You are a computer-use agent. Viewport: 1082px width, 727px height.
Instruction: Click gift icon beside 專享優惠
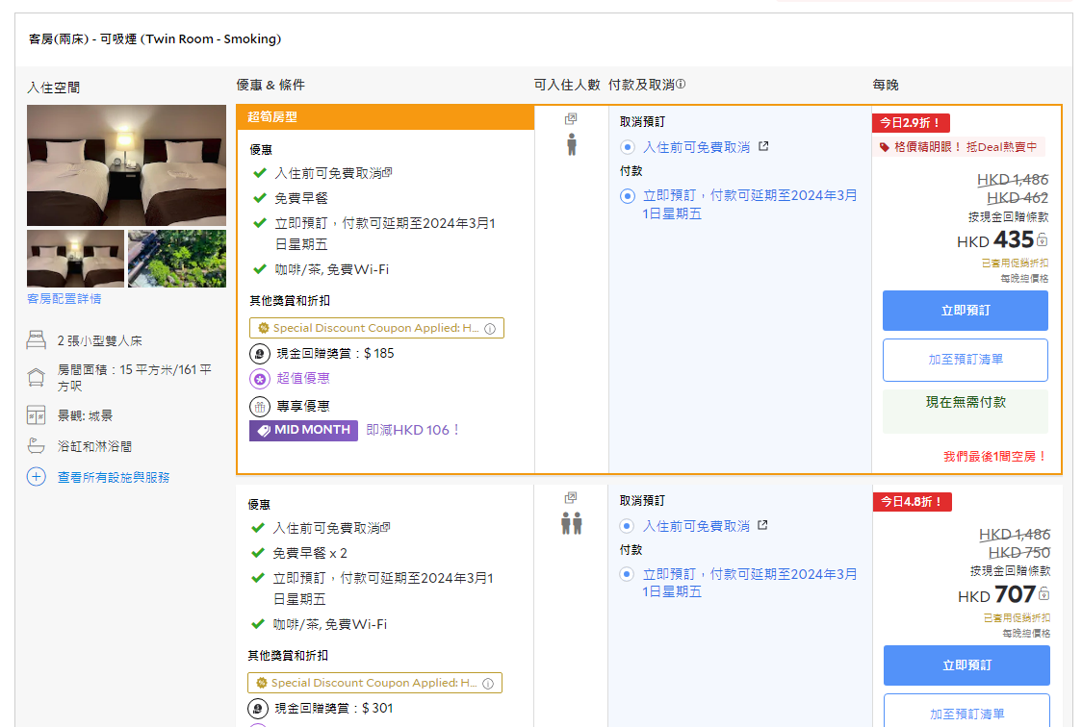[260, 407]
